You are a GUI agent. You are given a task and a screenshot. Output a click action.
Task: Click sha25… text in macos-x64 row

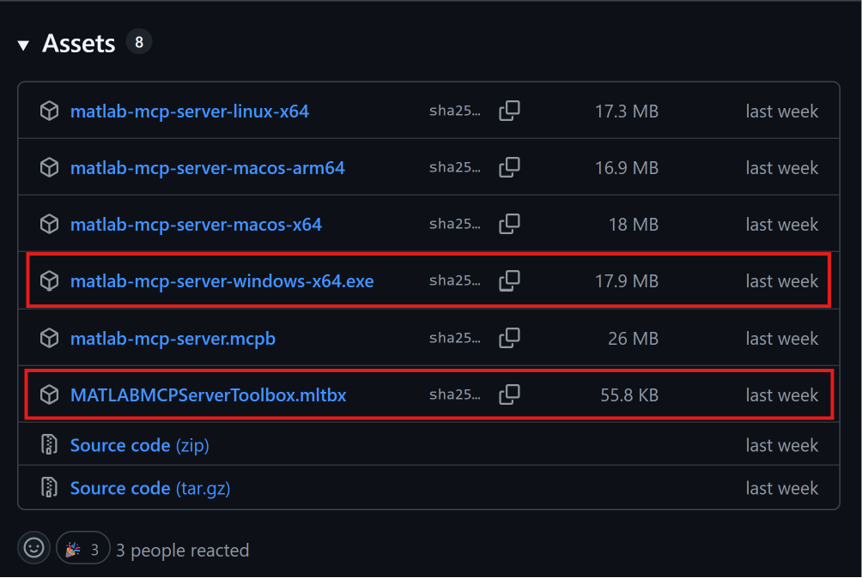[455, 224]
